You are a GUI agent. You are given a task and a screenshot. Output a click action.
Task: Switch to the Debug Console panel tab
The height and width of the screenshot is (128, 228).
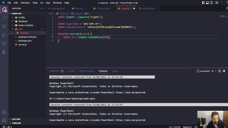(87, 71)
